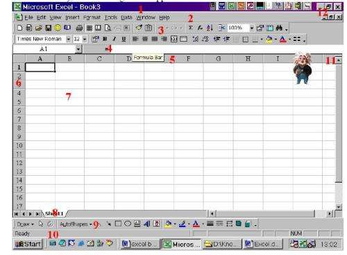347x255 pixels.
Task: Open the Draw menu dropdown
Action: (x=26, y=224)
